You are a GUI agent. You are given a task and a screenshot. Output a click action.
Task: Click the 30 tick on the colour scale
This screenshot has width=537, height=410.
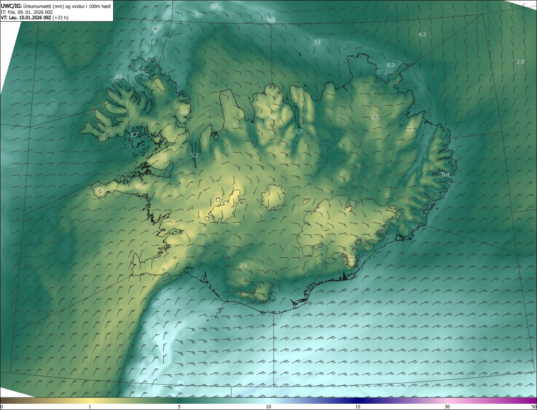tap(447, 407)
